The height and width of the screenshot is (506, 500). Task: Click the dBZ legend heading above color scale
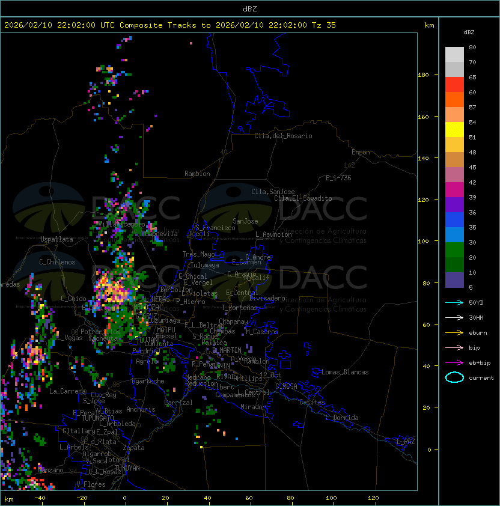click(x=469, y=32)
